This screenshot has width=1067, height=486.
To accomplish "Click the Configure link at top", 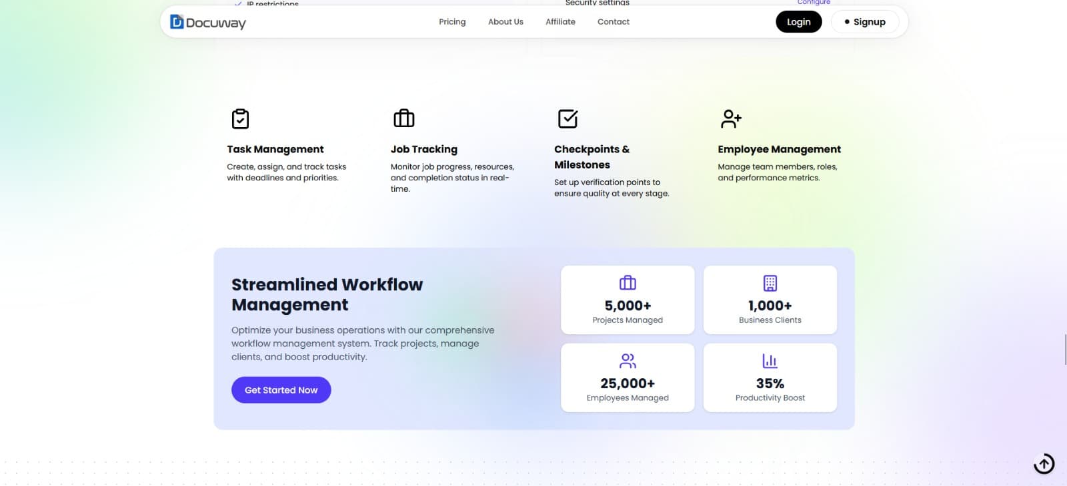I will (x=814, y=3).
